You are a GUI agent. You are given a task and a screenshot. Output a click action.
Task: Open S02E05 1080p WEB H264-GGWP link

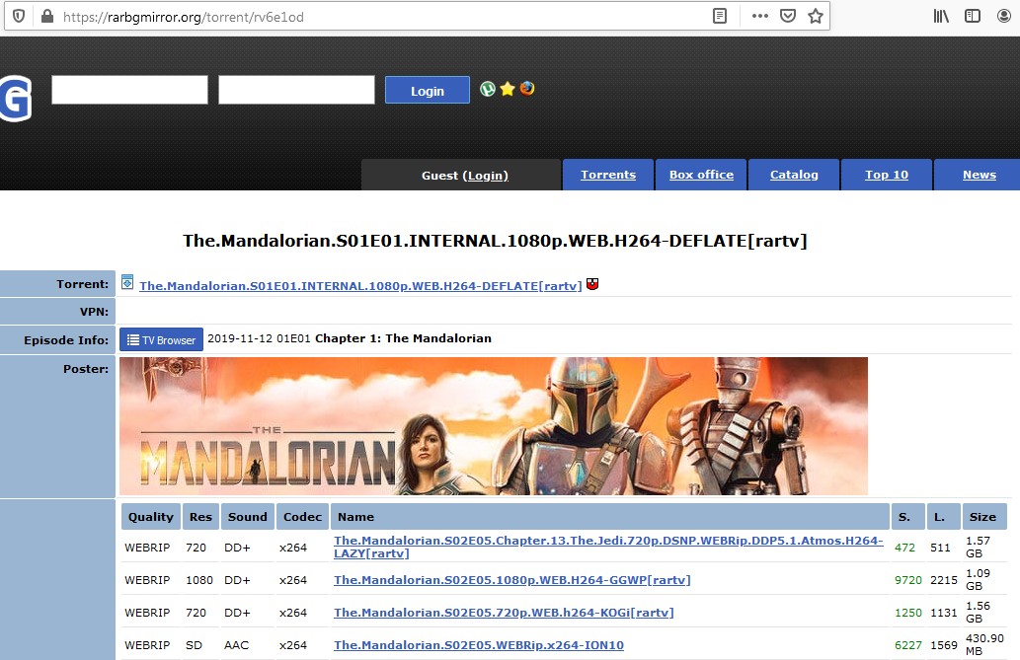511,579
